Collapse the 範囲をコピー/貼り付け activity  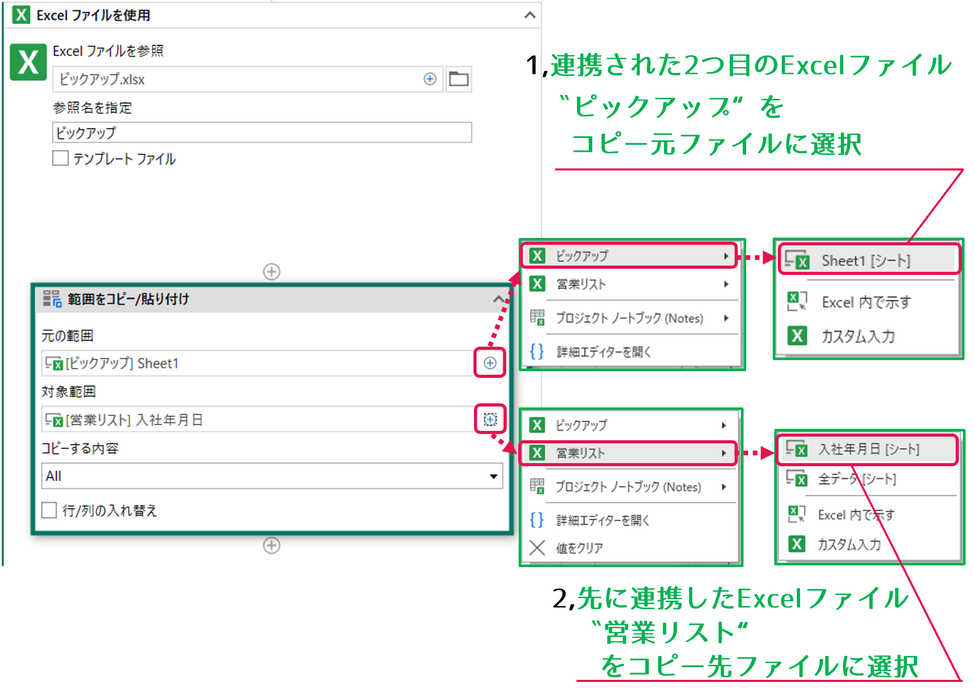coord(498,299)
